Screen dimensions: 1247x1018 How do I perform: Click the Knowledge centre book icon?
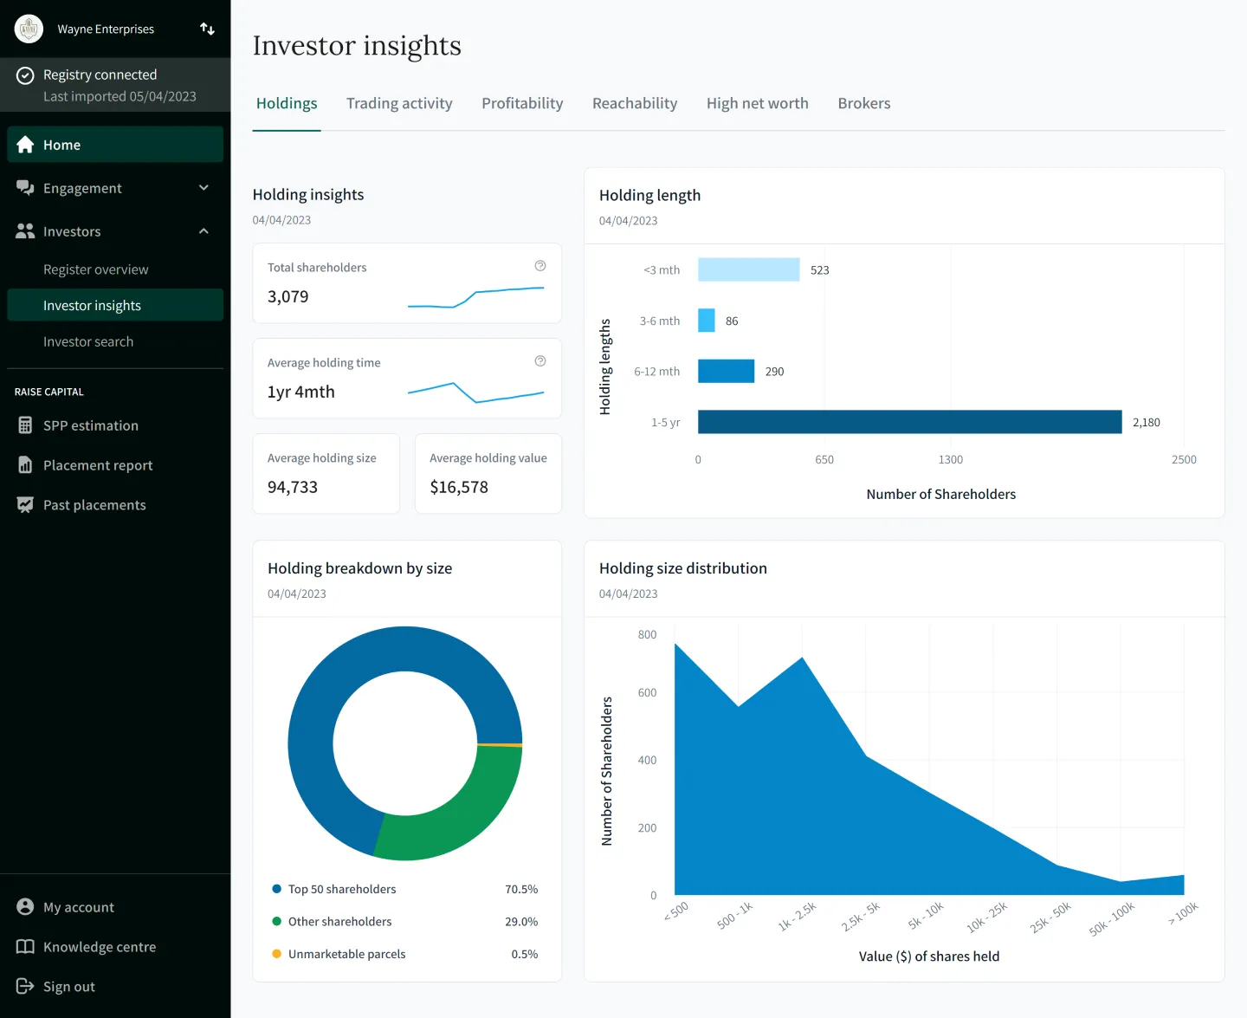pyautogui.click(x=25, y=947)
